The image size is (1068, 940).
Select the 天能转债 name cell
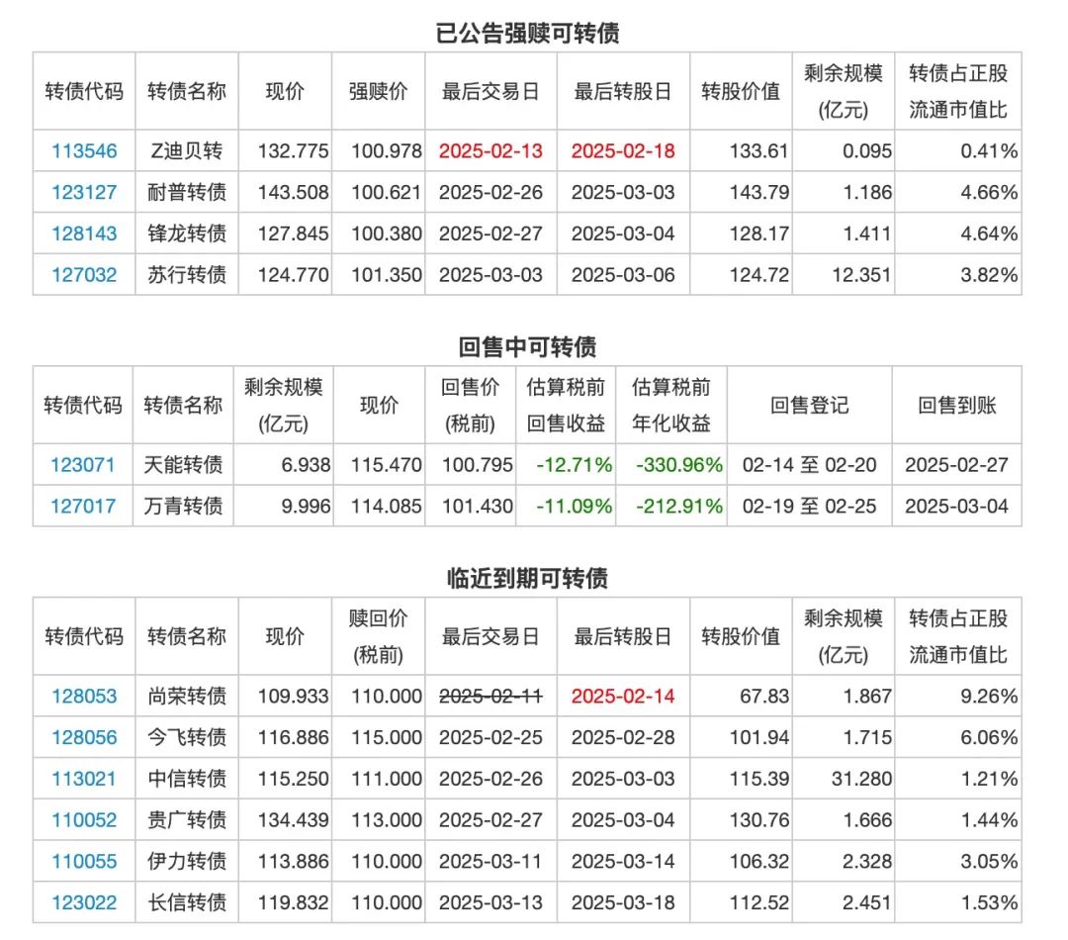click(183, 465)
